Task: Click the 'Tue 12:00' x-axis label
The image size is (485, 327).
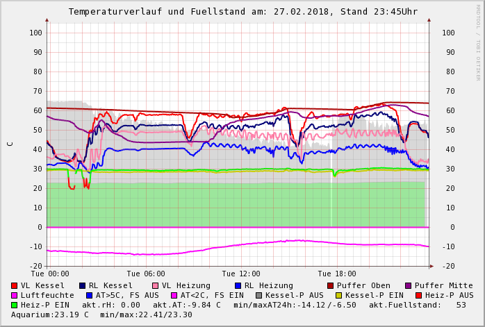Action: (x=241, y=274)
